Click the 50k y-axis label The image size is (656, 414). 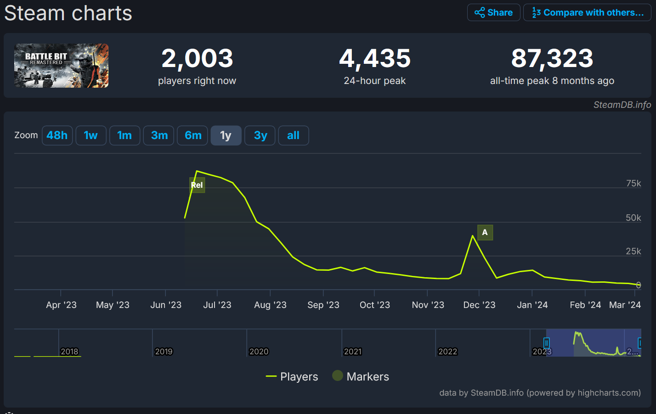click(x=633, y=218)
